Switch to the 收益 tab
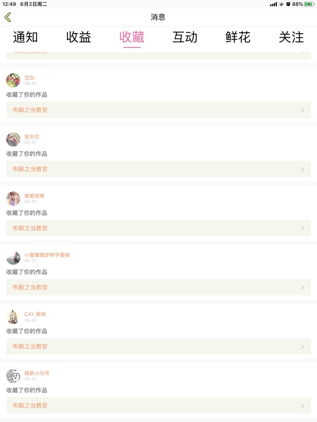This screenshot has width=317, height=422. [x=79, y=37]
